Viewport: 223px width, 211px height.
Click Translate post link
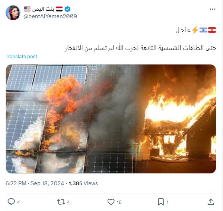tap(21, 57)
